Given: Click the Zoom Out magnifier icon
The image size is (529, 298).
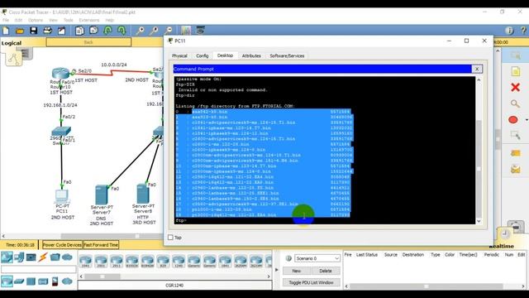Looking at the screenshot, I should click(169, 31).
